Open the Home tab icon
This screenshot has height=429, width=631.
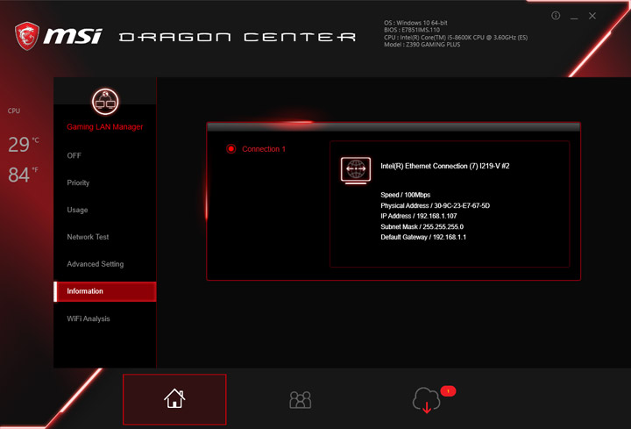click(x=174, y=399)
